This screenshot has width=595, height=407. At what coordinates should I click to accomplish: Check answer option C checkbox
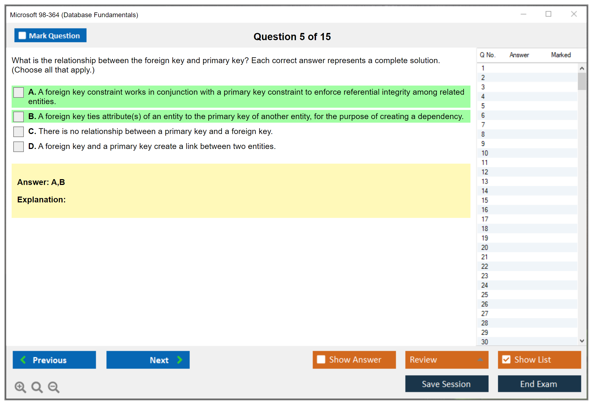pos(19,132)
